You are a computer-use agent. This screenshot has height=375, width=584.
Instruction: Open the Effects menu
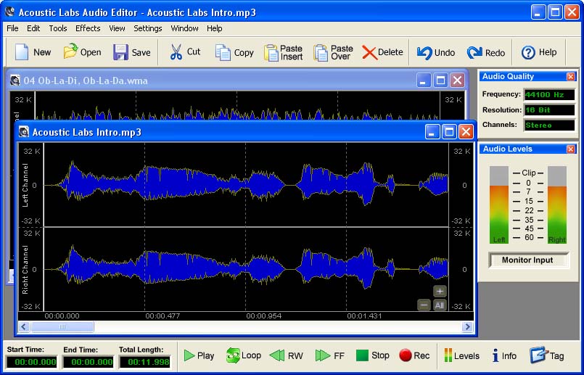88,28
